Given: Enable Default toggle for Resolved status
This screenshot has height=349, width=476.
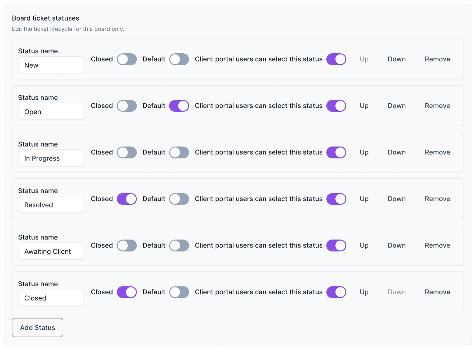Looking at the screenshot, I should pyautogui.click(x=179, y=199).
